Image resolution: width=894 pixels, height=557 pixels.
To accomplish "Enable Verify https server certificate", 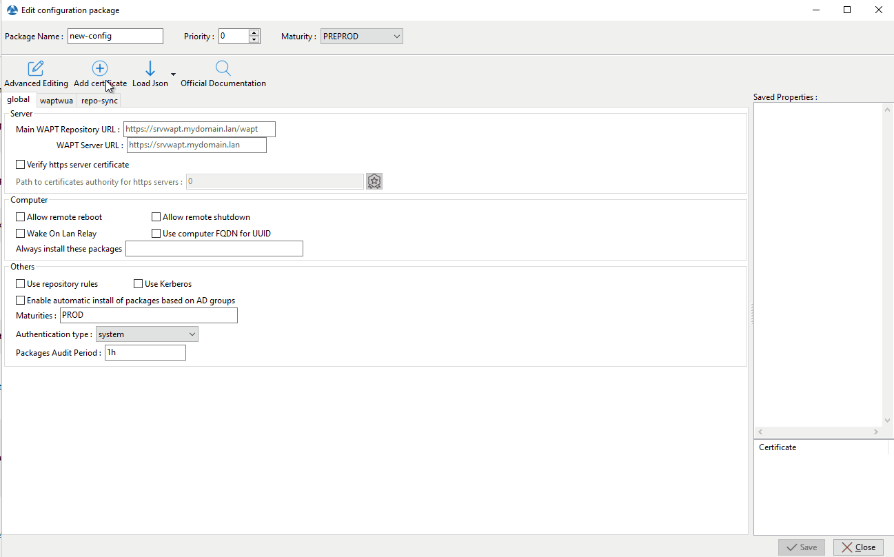I will [x=21, y=165].
